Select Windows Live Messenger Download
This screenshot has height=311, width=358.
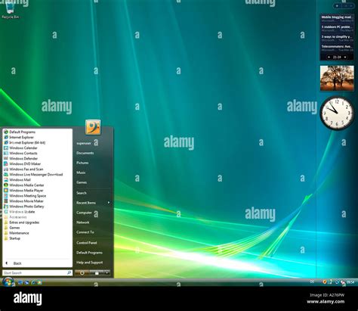[33, 174]
